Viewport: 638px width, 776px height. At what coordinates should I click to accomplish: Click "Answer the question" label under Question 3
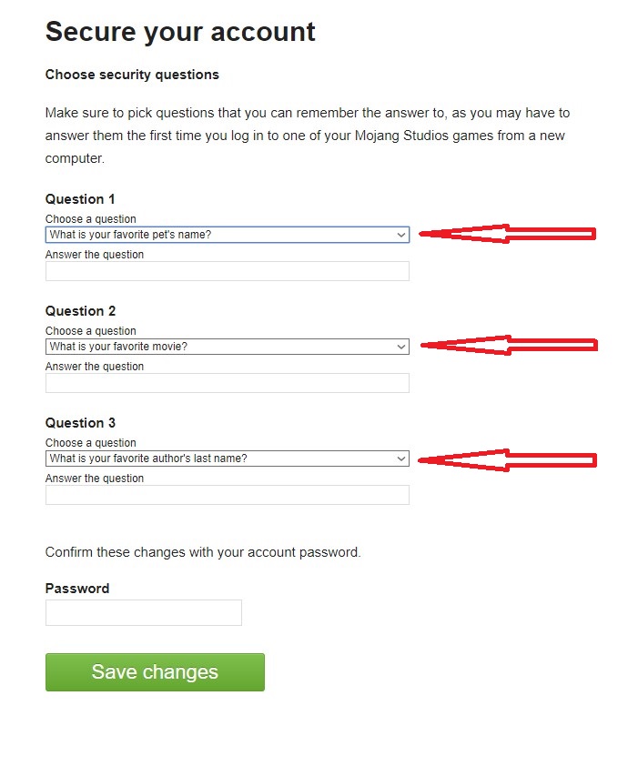[x=95, y=479]
